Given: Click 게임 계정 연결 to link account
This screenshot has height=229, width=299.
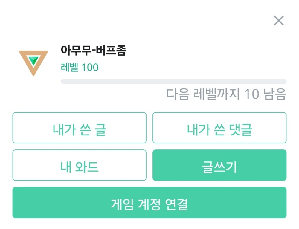Looking at the screenshot, I should (x=149, y=203).
